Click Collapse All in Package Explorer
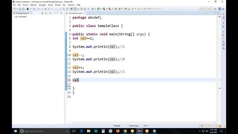The height and width of the screenshot is (134, 238). click(42, 13)
